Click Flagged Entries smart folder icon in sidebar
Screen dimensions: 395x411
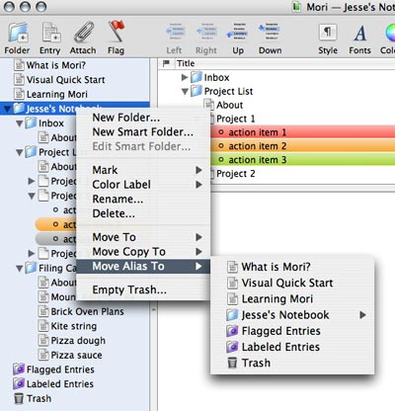[x=19, y=370]
